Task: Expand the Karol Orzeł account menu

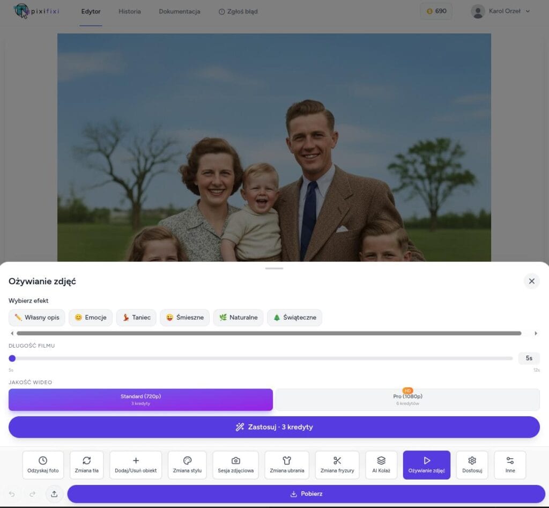Action: tap(500, 11)
